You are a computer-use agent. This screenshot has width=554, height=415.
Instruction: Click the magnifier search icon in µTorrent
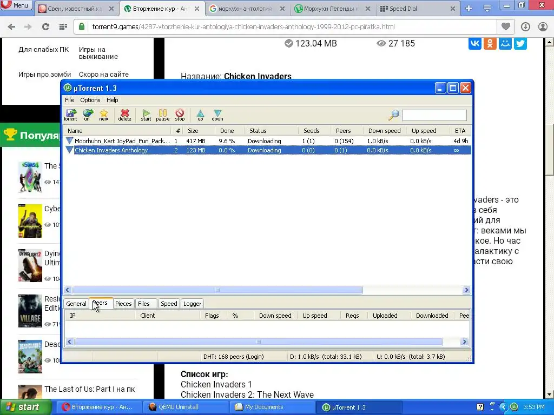pyautogui.click(x=394, y=115)
